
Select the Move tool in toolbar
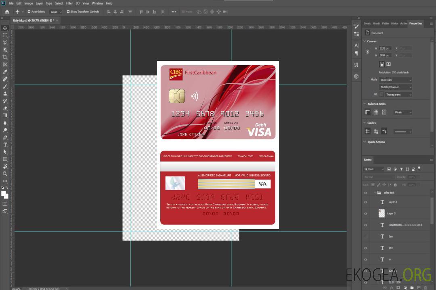(x=5, y=28)
